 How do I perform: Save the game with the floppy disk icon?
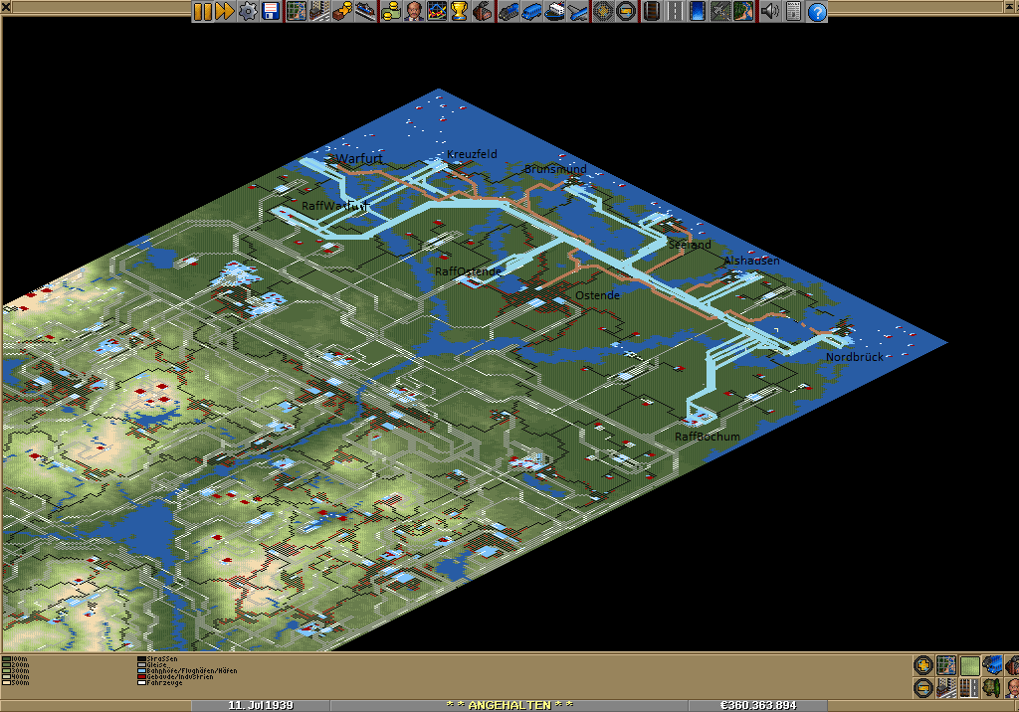pos(271,12)
